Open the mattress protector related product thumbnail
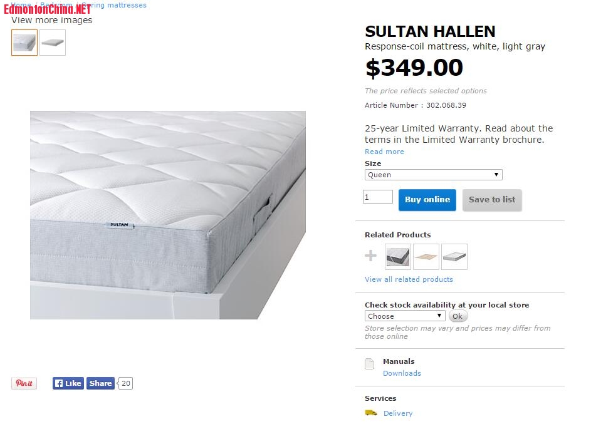The height and width of the screenshot is (429, 591). point(398,257)
